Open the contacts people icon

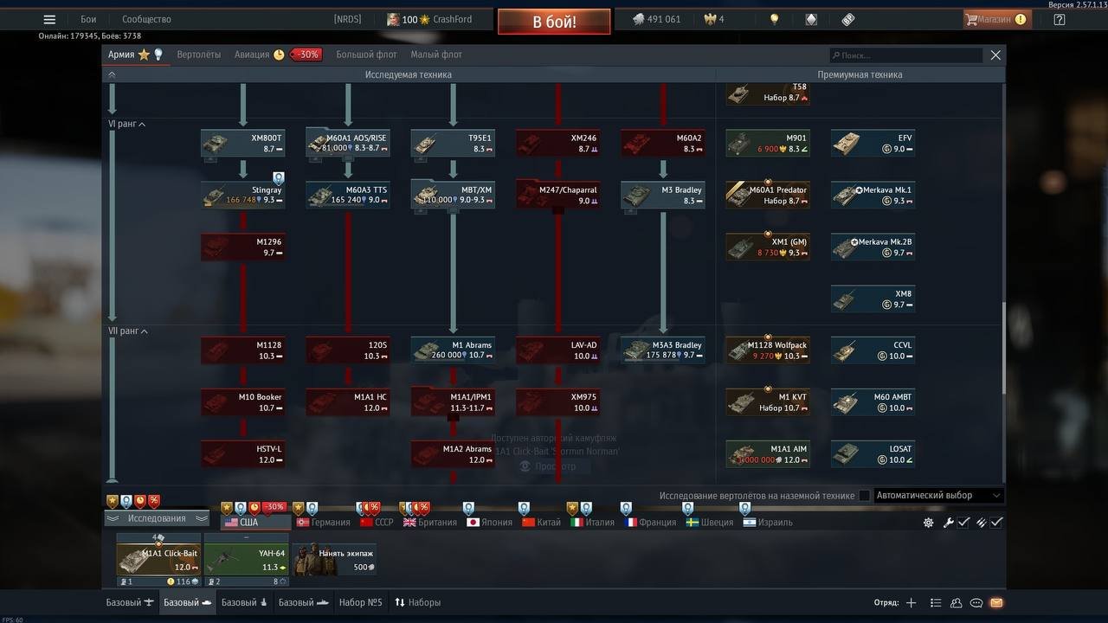[957, 602]
